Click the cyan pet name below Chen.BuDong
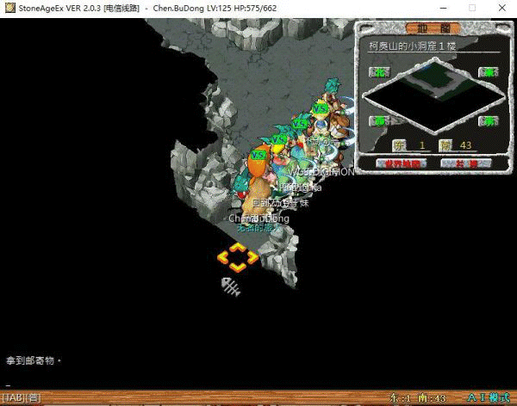Screen dimensions: 517x406 (258, 228)
